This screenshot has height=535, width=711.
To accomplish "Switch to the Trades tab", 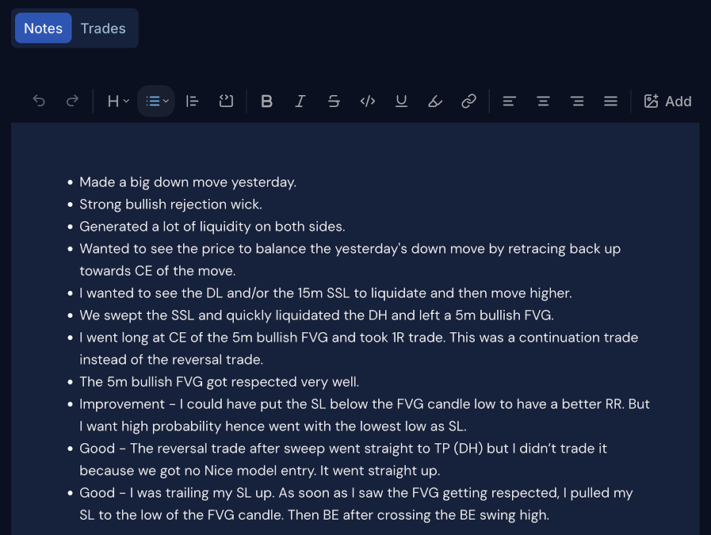I will pos(103,28).
